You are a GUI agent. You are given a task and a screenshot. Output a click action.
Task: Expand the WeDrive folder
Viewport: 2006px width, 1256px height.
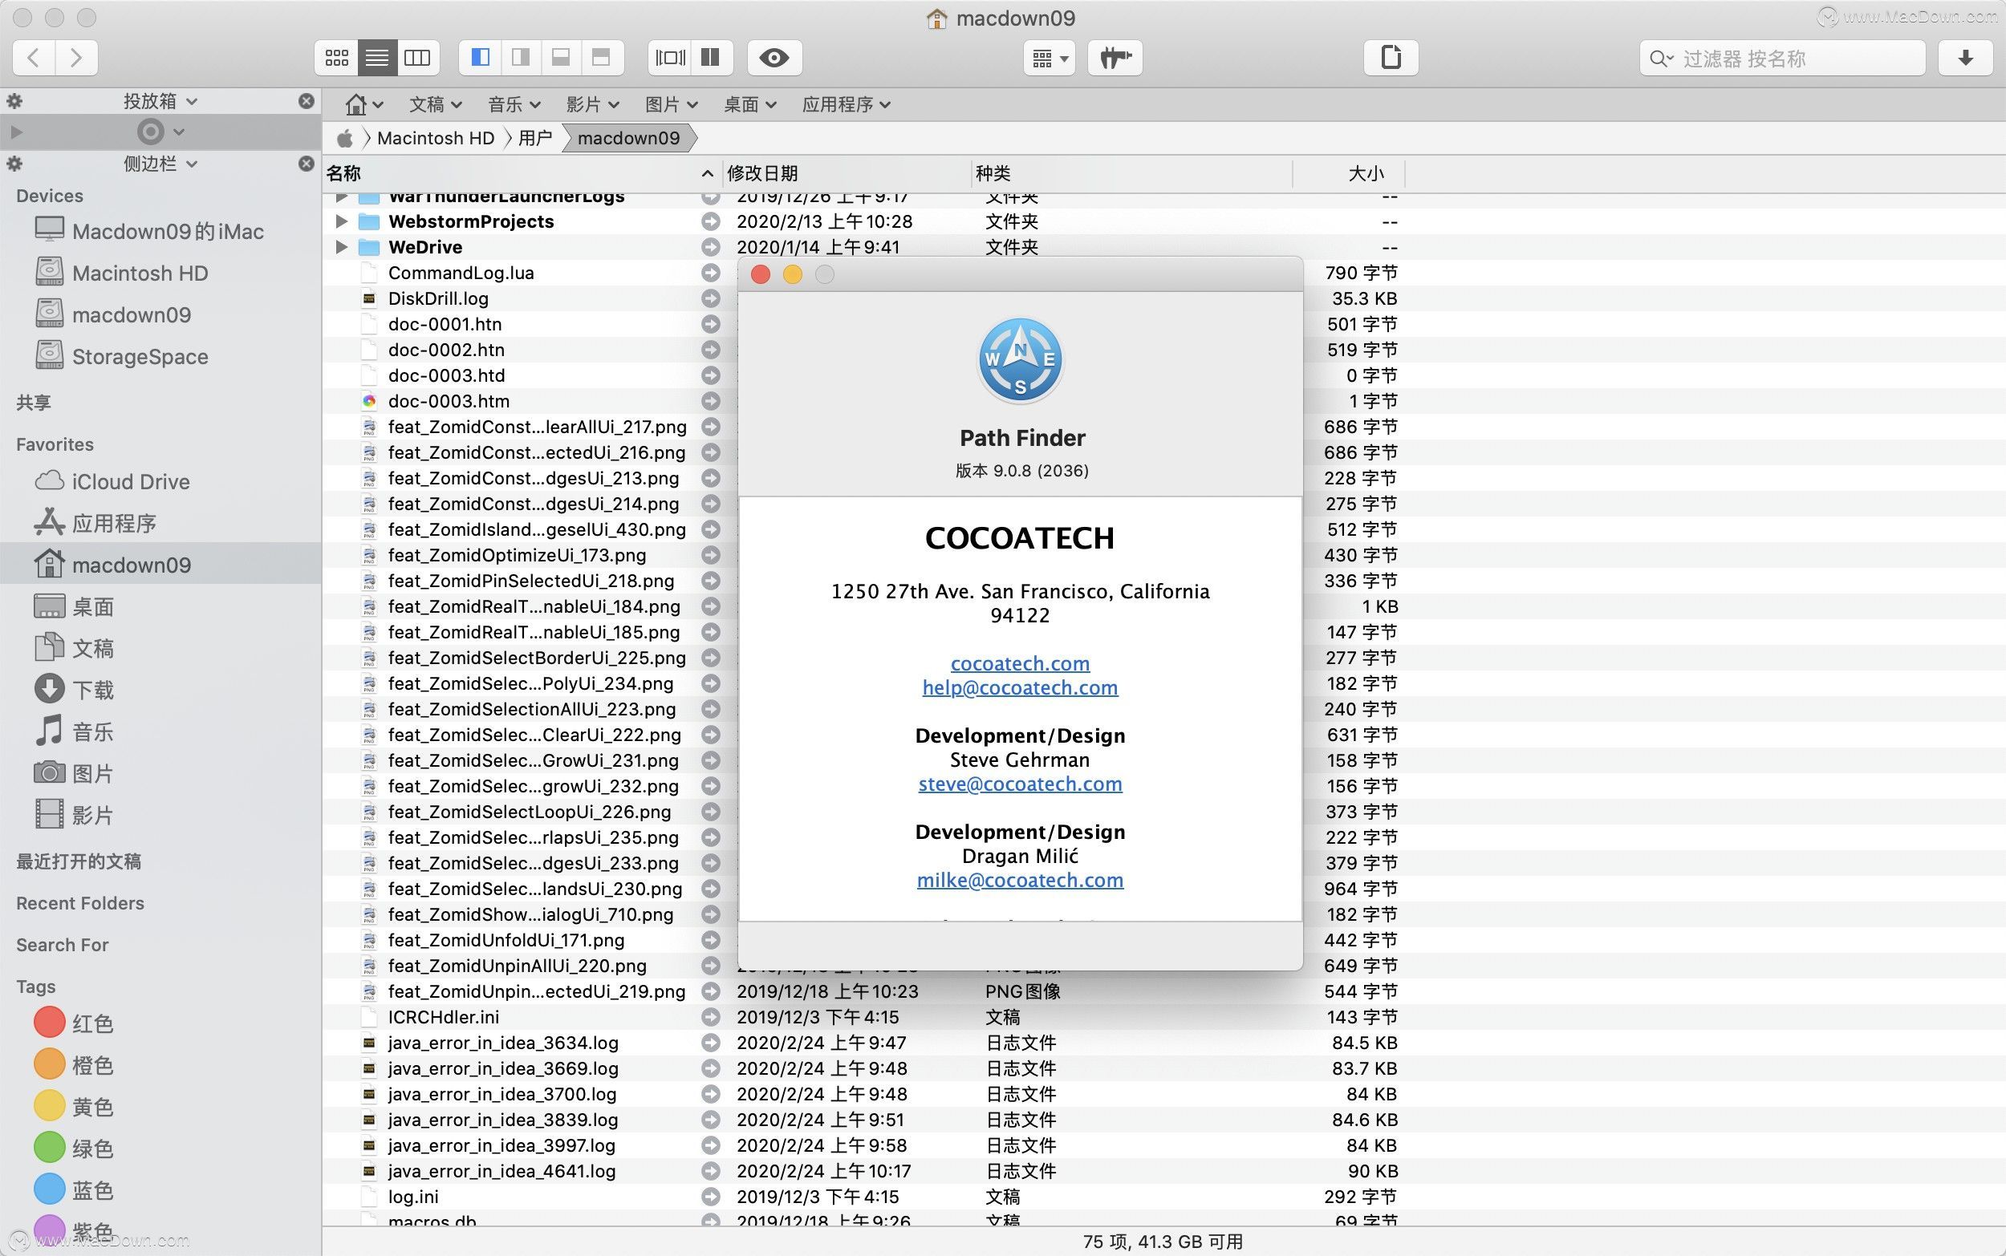(341, 247)
